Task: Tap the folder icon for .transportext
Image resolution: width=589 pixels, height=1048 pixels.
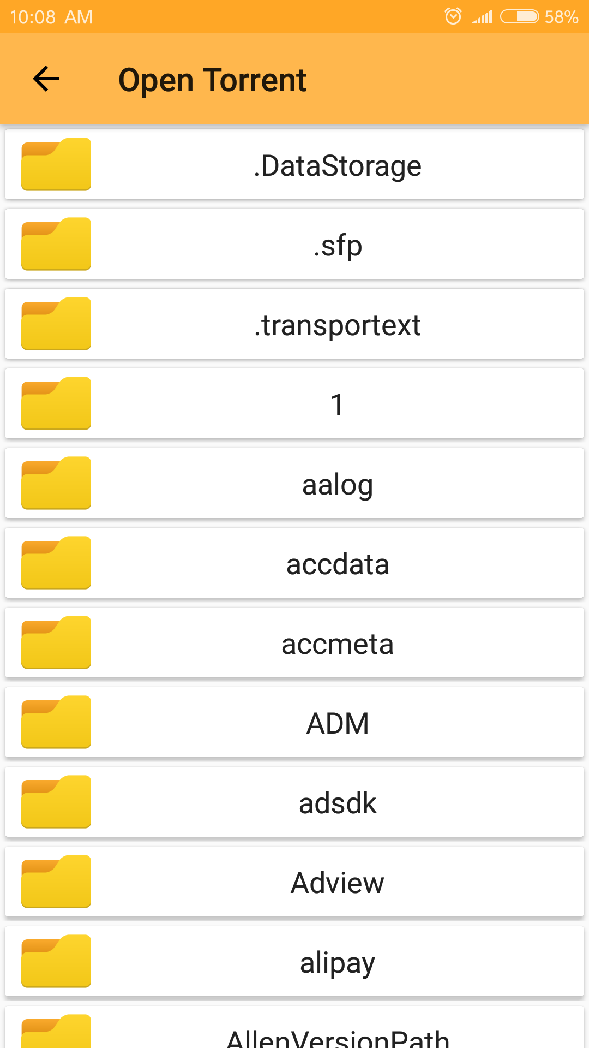Action: click(56, 324)
